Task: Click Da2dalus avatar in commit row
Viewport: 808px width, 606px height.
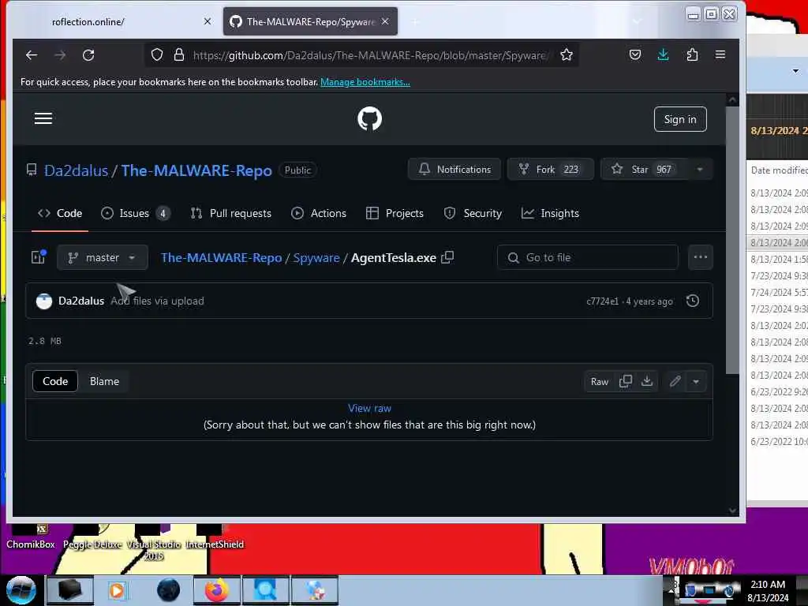Action: pyautogui.click(x=44, y=301)
